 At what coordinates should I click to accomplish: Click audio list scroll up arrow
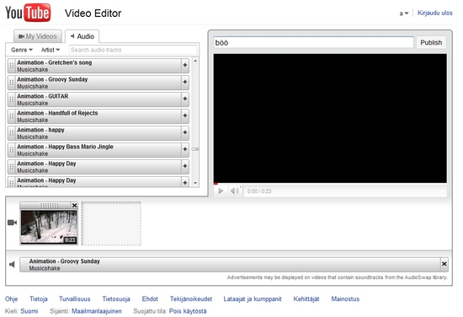point(195,61)
